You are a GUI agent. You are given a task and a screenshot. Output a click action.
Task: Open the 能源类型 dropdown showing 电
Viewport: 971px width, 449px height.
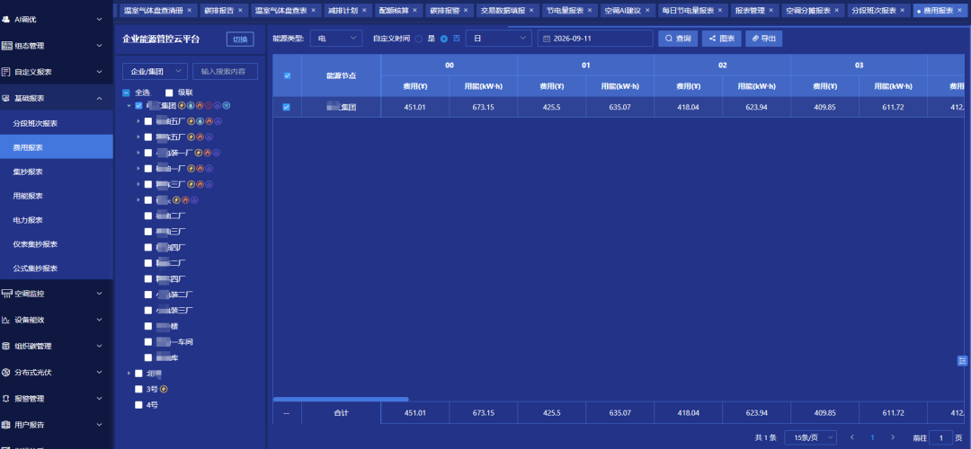(336, 39)
